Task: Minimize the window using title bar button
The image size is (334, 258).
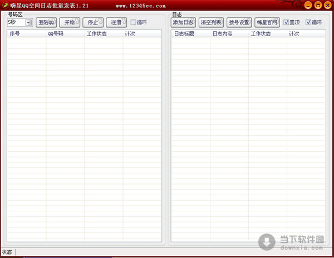Action: click(x=307, y=5)
